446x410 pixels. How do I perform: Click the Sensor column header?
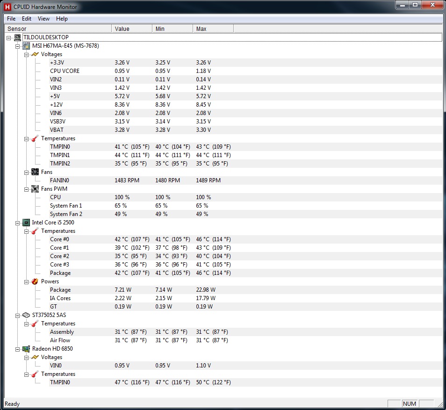[58, 29]
